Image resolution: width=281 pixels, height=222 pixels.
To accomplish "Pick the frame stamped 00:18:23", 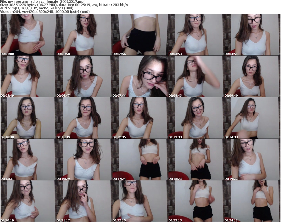I will click(196, 160).
